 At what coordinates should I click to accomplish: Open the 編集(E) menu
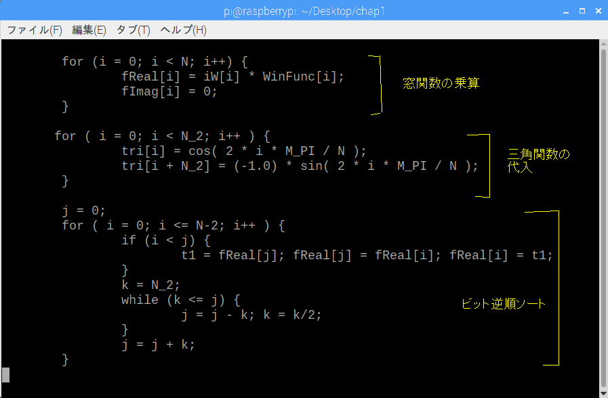(89, 30)
